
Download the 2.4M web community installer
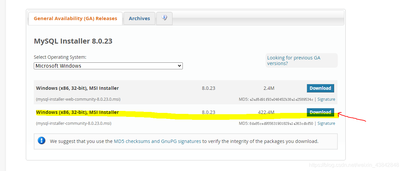[320, 88]
